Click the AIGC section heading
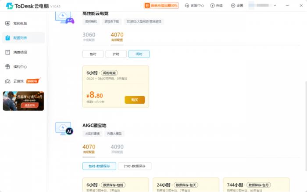Viewport: 307px width, 192px height. (x=94, y=125)
